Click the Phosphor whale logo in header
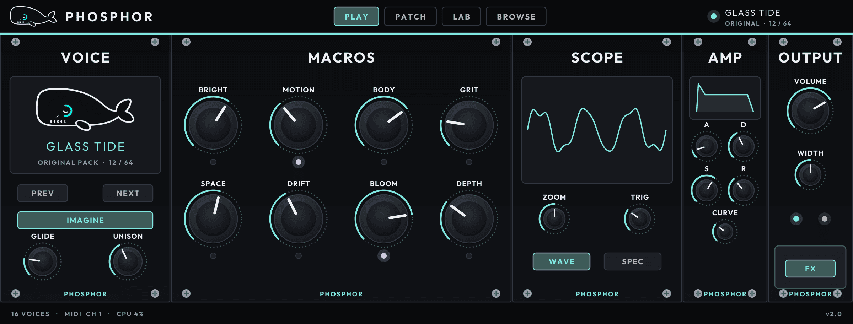The width and height of the screenshot is (853, 324). pos(33,16)
